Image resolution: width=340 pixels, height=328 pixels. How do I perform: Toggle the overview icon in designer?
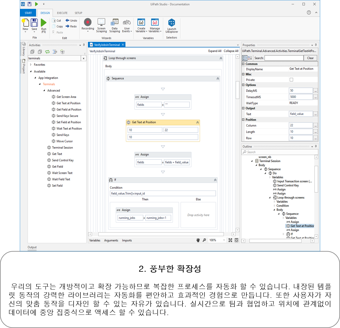[237, 240]
